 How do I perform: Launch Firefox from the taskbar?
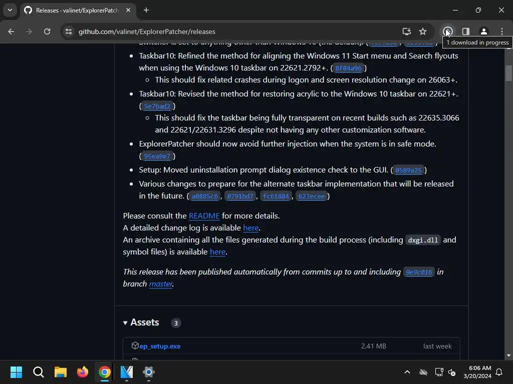click(x=83, y=372)
